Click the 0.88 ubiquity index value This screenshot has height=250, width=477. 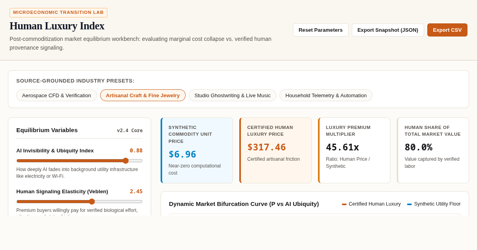136,150
